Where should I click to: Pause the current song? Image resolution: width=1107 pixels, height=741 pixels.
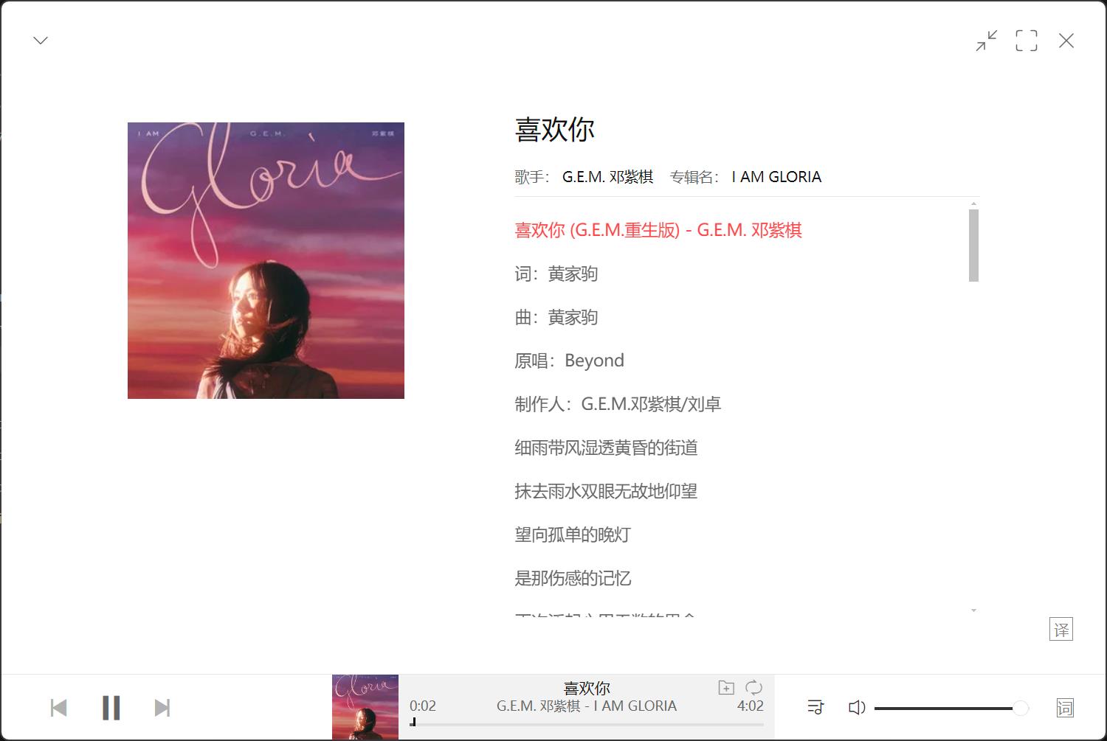(x=111, y=708)
